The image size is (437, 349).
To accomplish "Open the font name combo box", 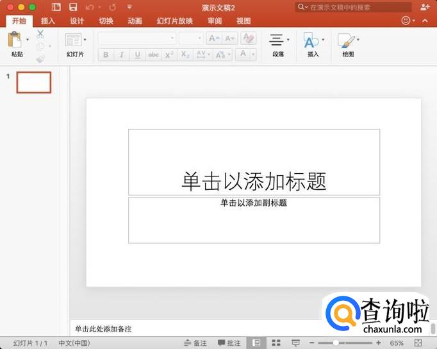I will tap(137, 38).
